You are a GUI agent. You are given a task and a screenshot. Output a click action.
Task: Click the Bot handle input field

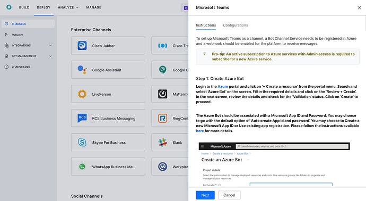pyautogui.click(x=291, y=185)
